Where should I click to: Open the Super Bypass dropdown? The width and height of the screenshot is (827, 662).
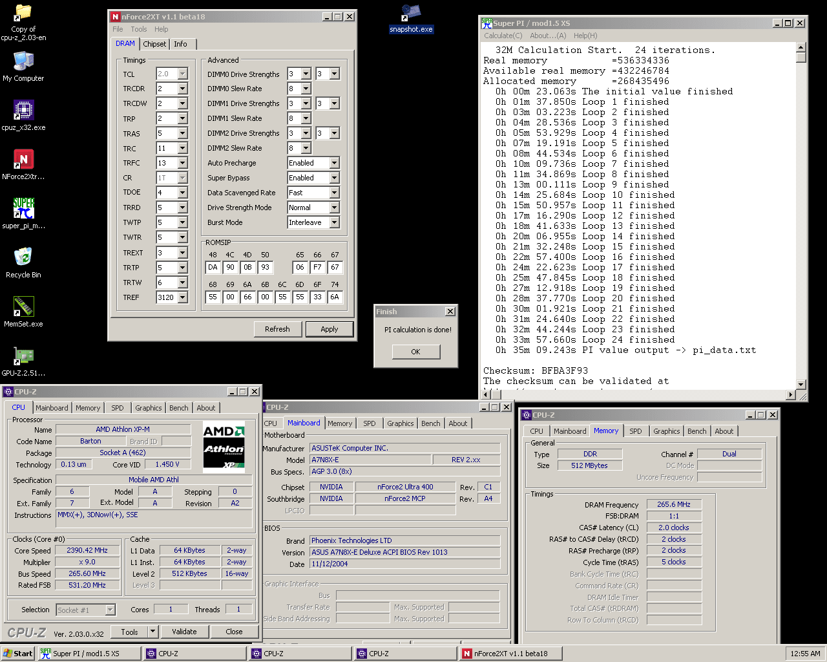tap(334, 178)
